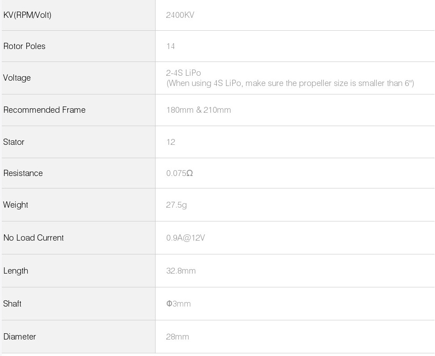Select the 32.8mm length value

point(181,271)
